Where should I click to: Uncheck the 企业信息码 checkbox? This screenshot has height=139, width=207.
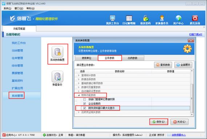[85, 103]
